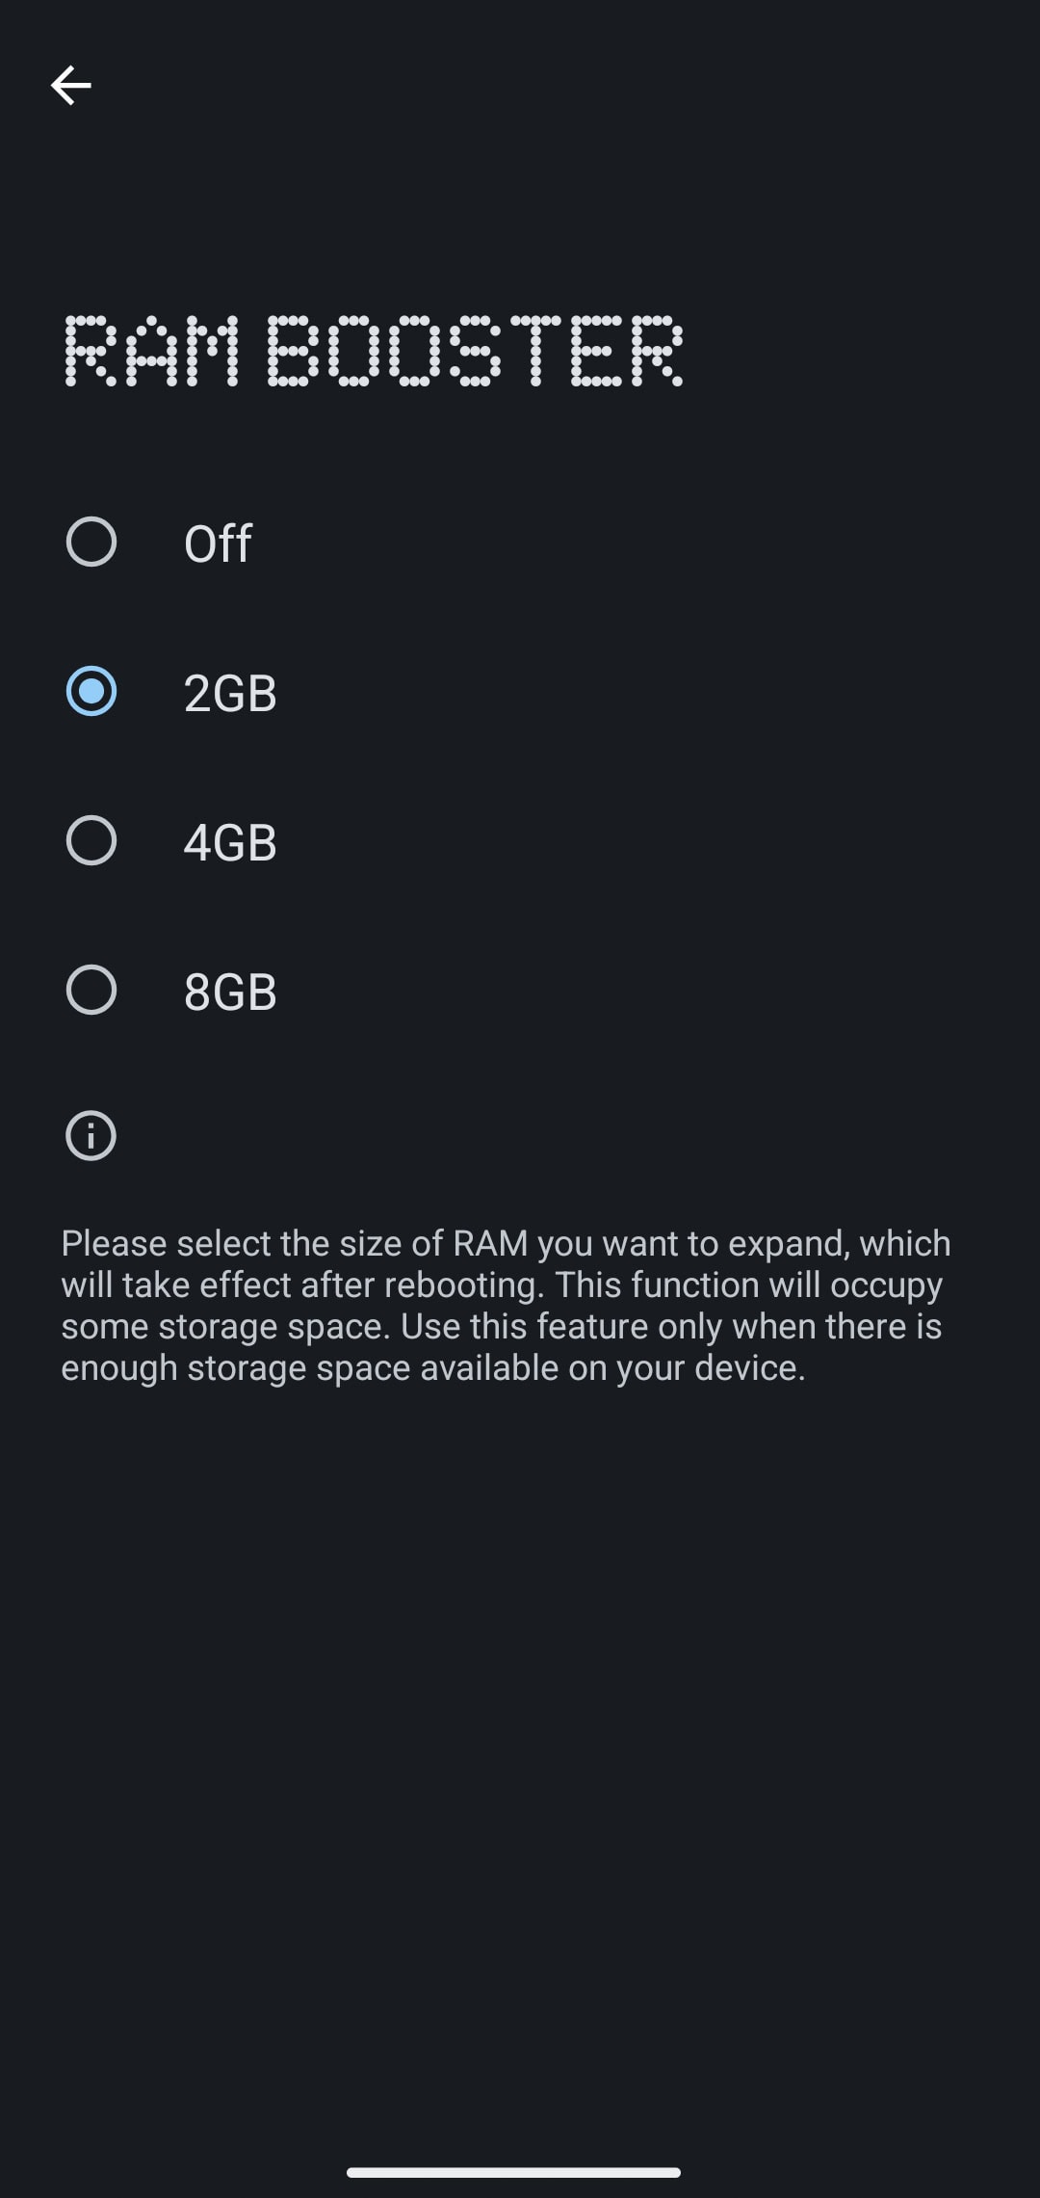1040x2198 pixels.
Task: Click the RAM BOOSTER page title
Action: (x=374, y=351)
